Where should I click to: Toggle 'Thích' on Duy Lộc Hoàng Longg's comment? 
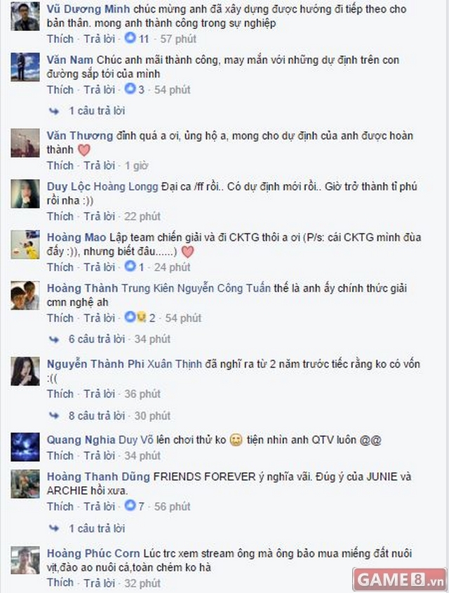(x=60, y=216)
